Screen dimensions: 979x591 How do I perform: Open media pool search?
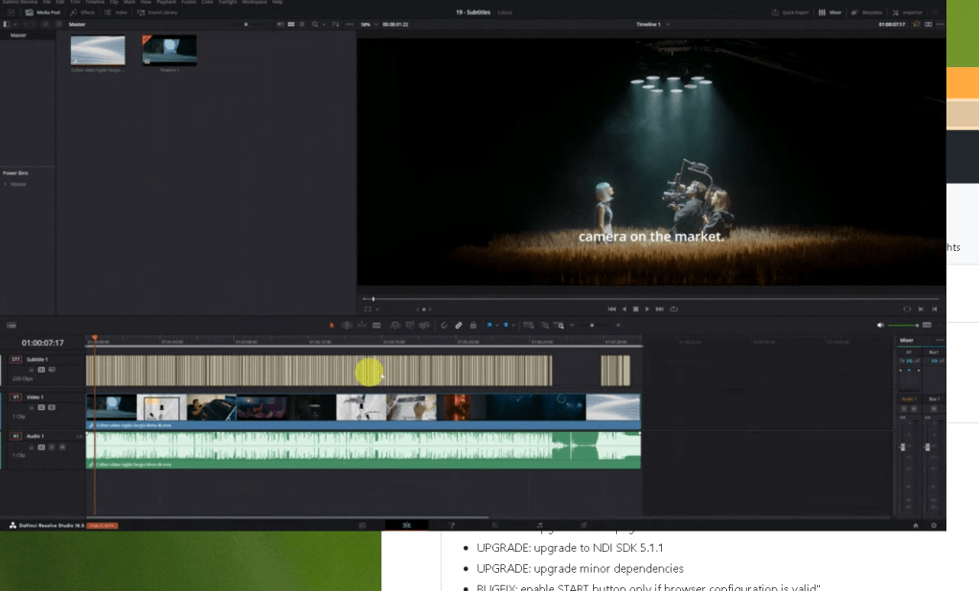tap(315, 24)
